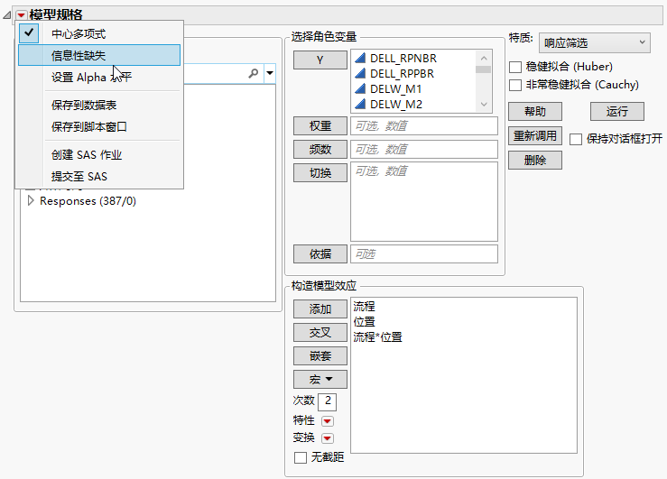Collapse the 模型规格 outline disclosure triangle
The image size is (667, 479).
pyautogui.click(x=7, y=15)
